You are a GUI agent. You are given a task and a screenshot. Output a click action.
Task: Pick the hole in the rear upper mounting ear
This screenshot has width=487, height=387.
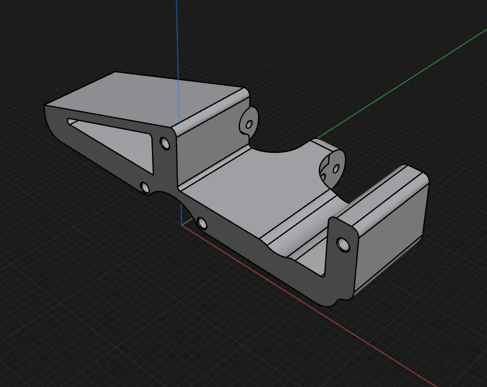point(249,124)
